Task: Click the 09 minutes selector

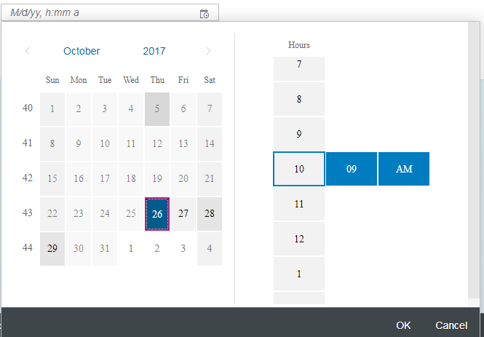Action: click(352, 169)
